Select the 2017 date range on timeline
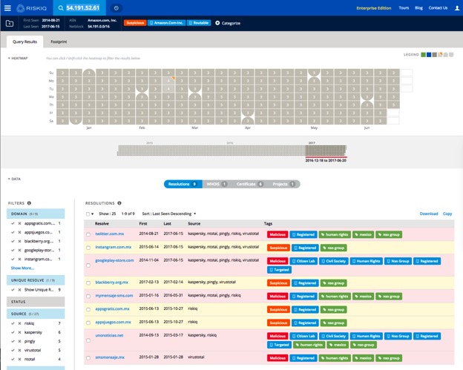Image resolution: width=463 pixels, height=370 pixels. [x=326, y=151]
